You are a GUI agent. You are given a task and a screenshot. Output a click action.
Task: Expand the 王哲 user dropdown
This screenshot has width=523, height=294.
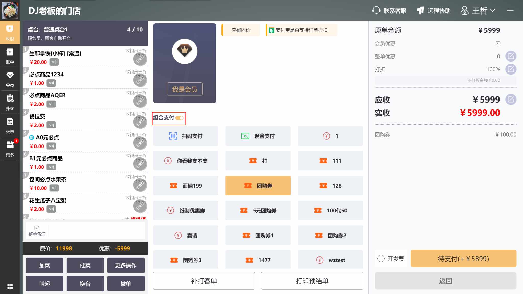coord(478,11)
